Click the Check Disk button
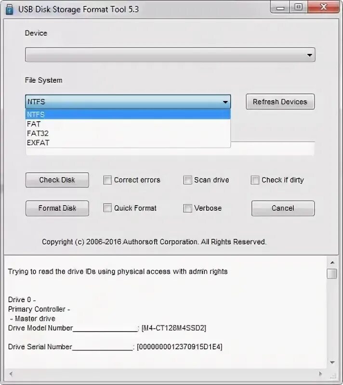Viewport: 343px width, 385px height. point(57,180)
